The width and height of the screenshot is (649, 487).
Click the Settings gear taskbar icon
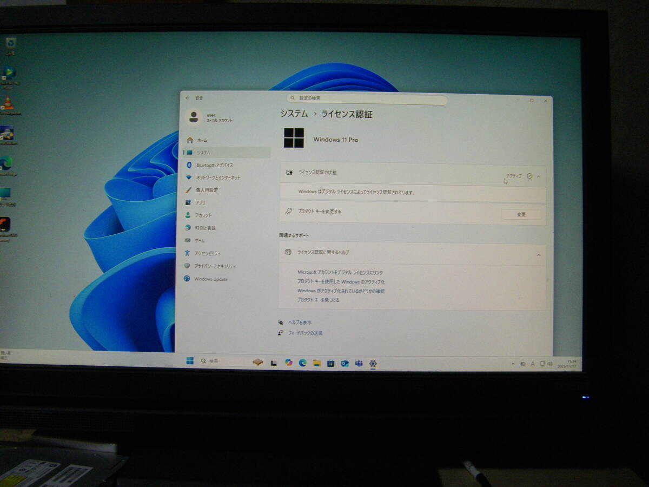click(x=373, y=364)
